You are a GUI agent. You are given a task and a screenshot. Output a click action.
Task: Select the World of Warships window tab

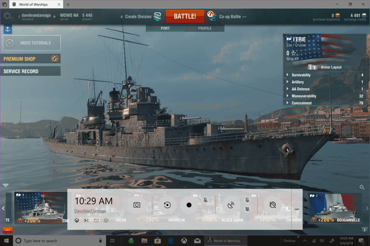click(x=36, y=4)
